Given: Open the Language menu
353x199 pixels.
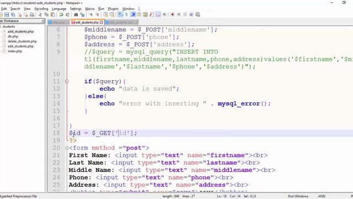Looking at the screenshot, I should (59, 9).
